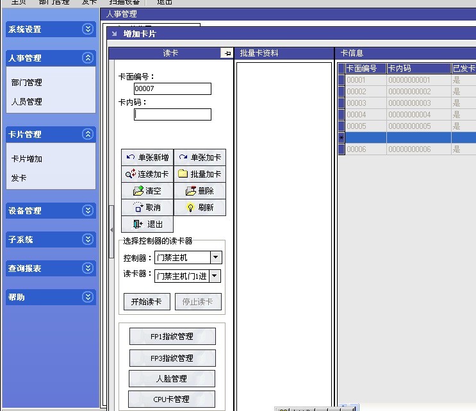
Task: Click the 卡内码 input field
Action: (x=172, y=114)
